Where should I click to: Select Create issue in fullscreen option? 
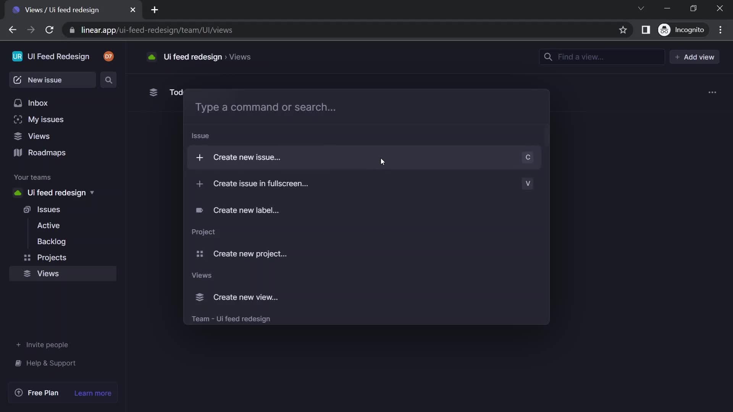coord(260,183)
